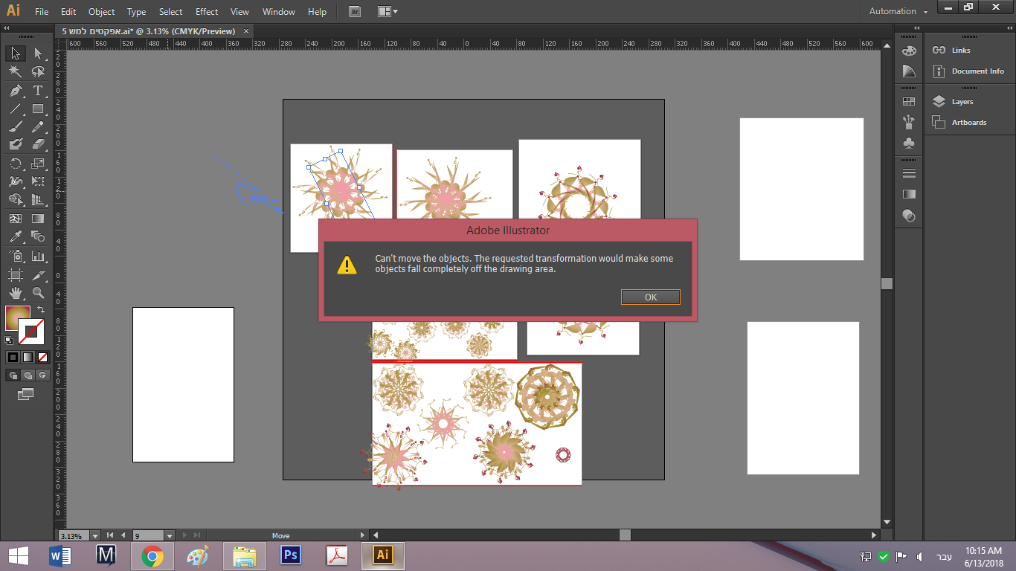This screenshot has height=571, width=1016.
Task: Select the Magic Wand tool
Action: (x=15, y=72)
